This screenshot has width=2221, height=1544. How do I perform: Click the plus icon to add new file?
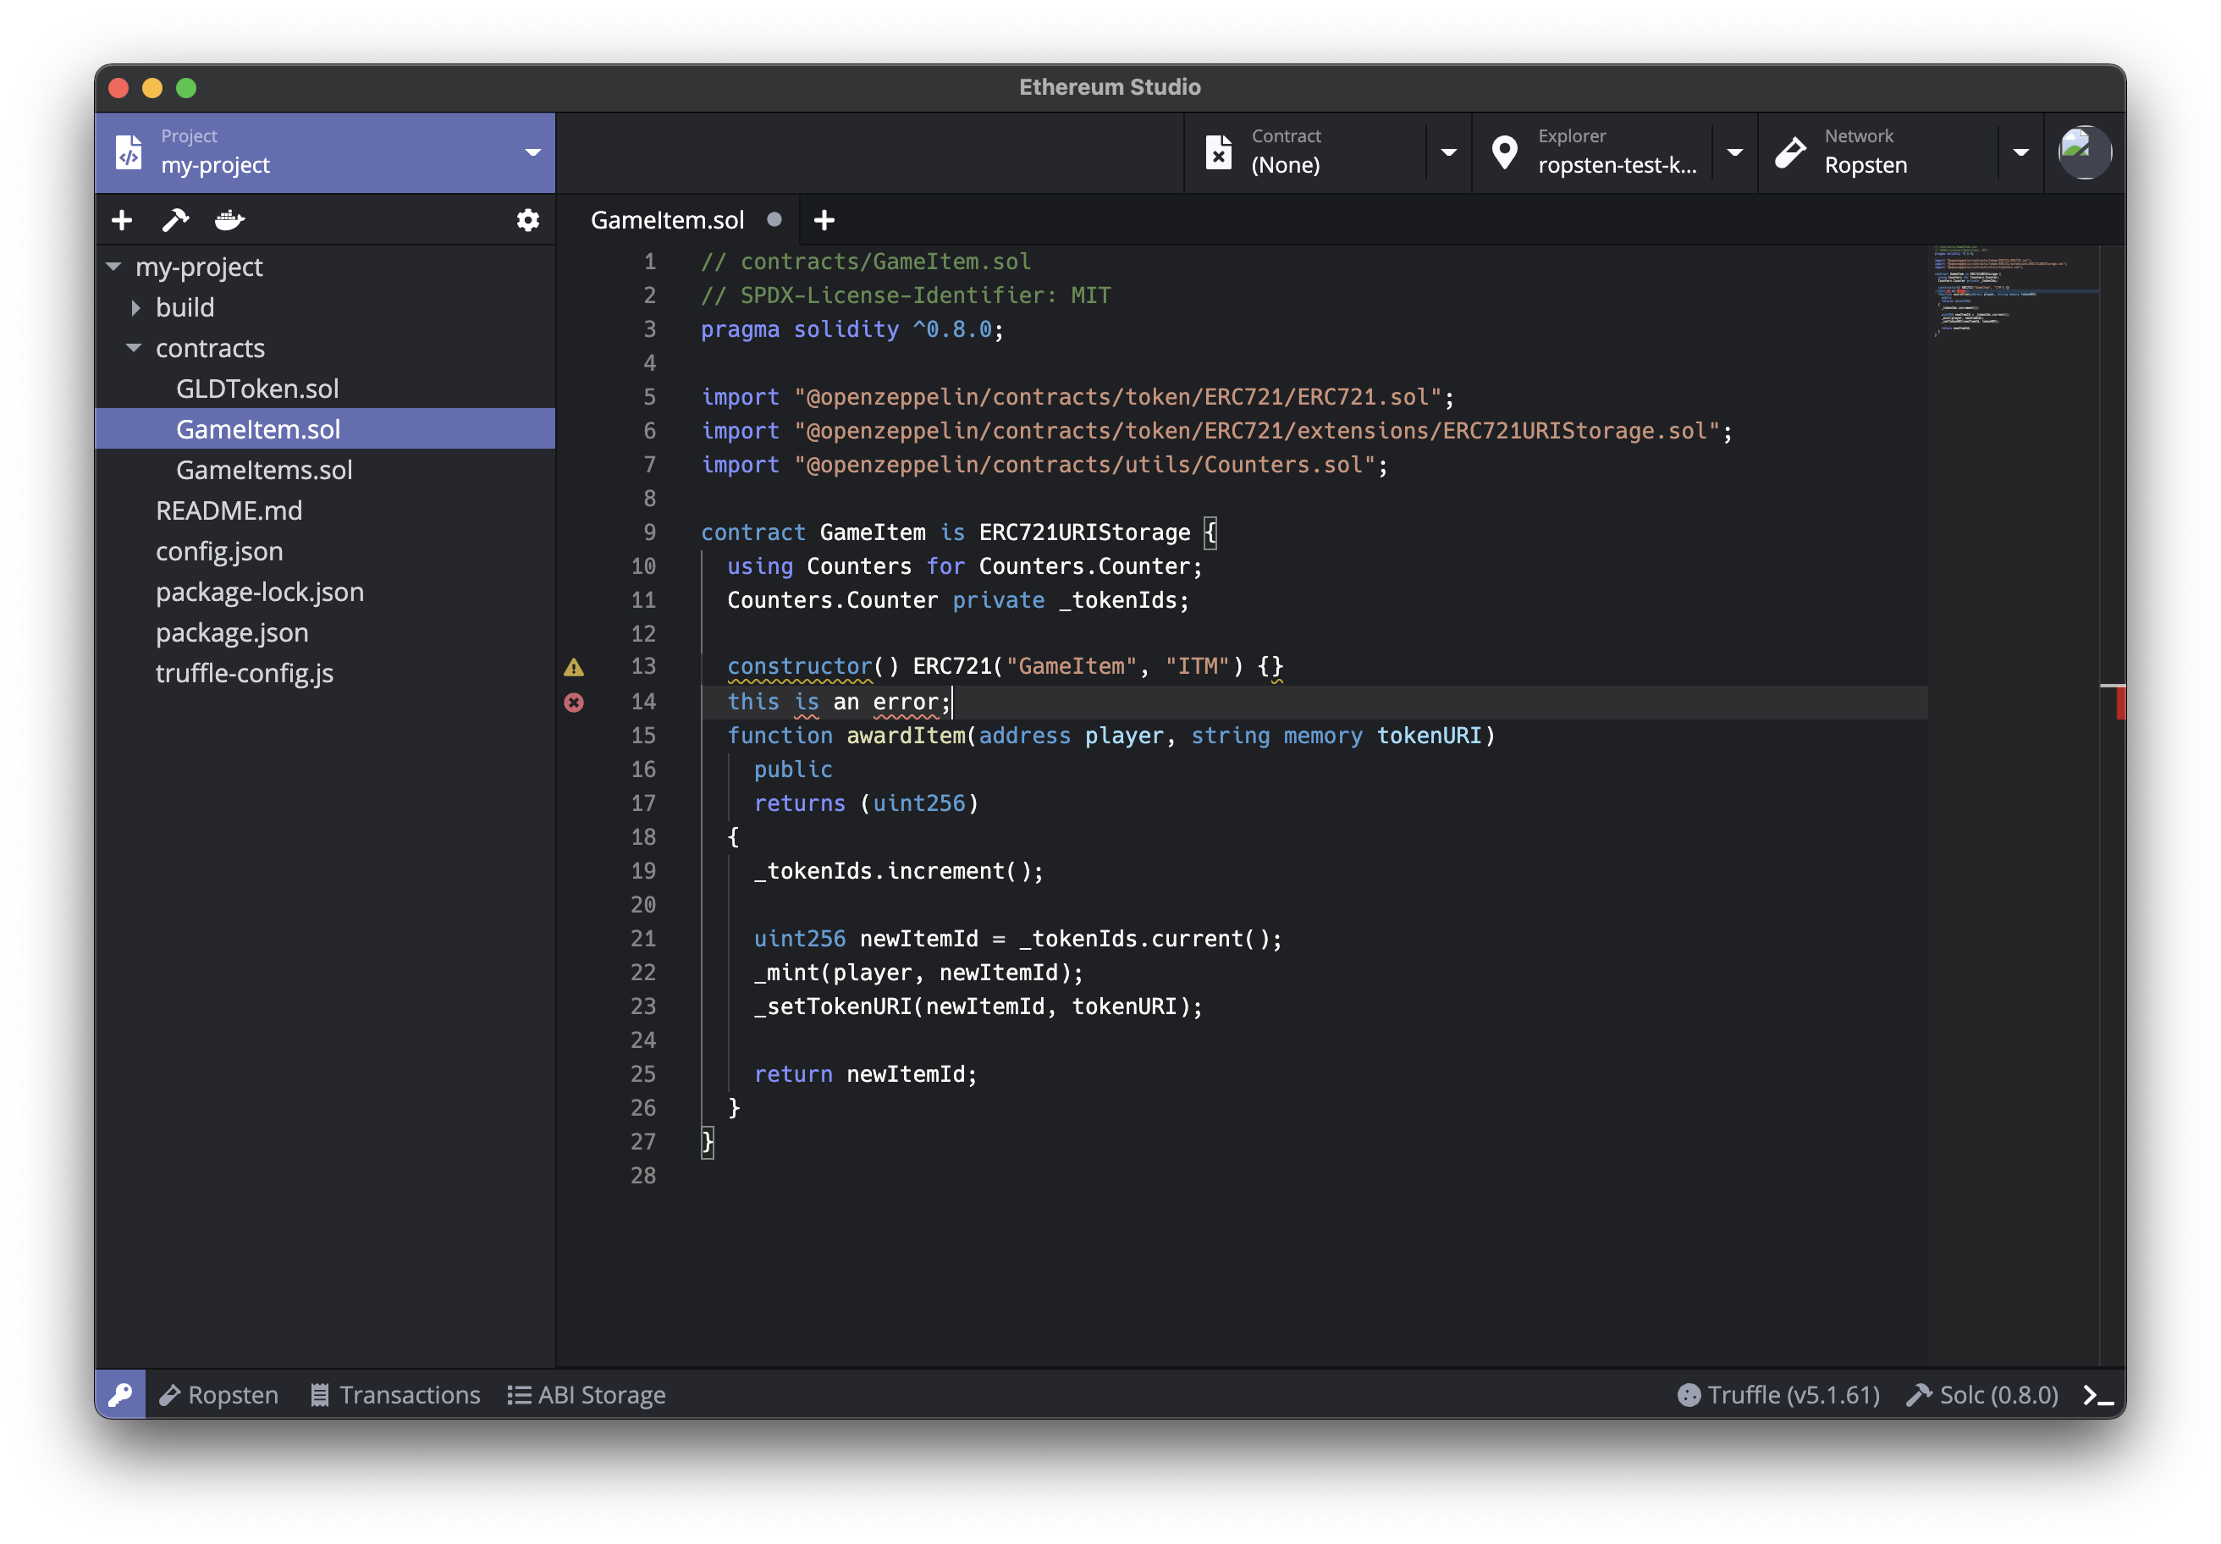(122, 221)
